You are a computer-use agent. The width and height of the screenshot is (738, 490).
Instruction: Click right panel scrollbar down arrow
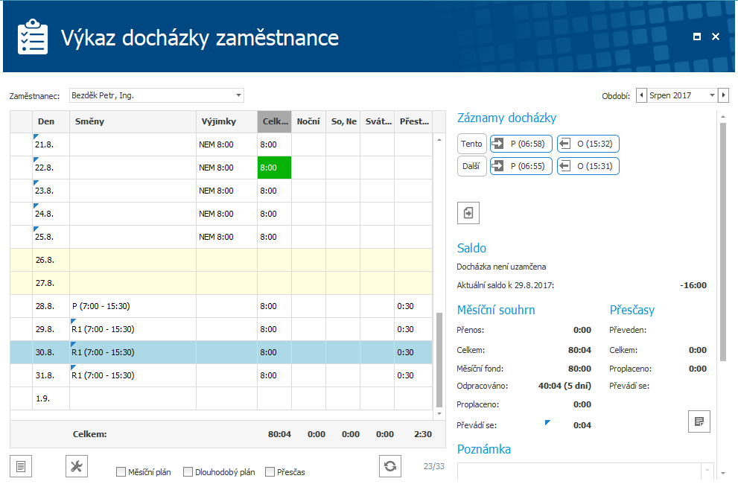click(723, 474)
